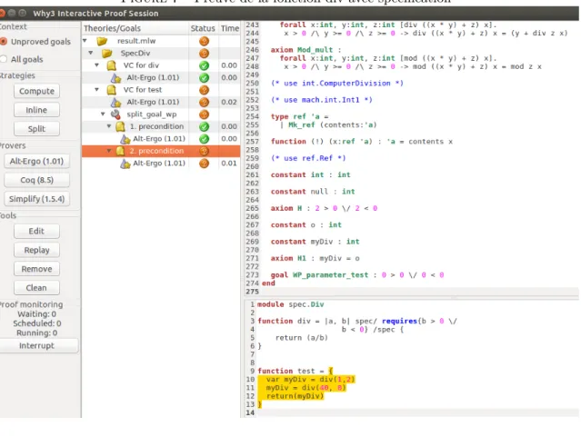Select the All goals radio button
This screenshot has height=437, width=581.
pyautogui.click(x=4, y=59)
